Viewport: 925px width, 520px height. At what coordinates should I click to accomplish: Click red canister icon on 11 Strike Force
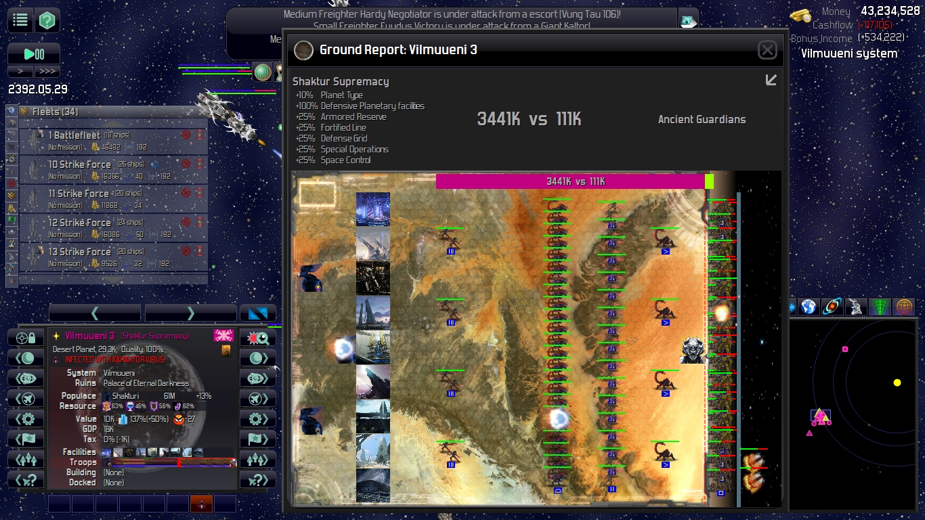click(x=200, y=194)
